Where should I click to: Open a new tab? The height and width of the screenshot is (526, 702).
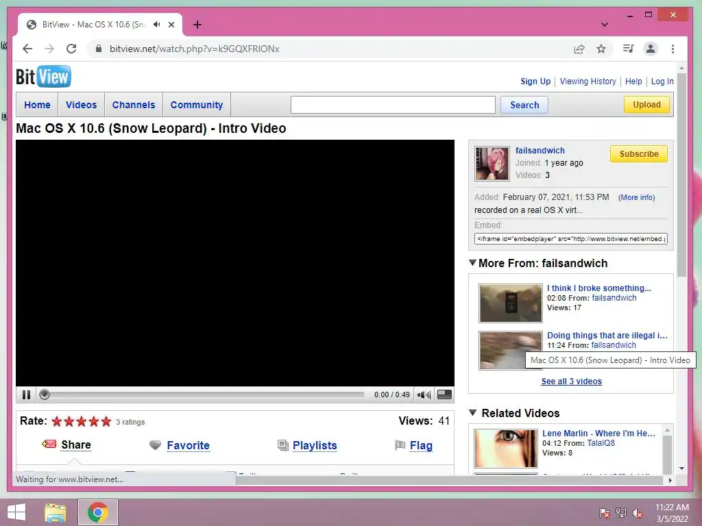click(x=197, y=25)
